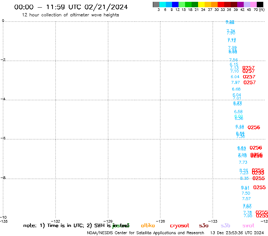Click the '-2' latitude axis label
The image size is (268, 236).
pos(3,60)
